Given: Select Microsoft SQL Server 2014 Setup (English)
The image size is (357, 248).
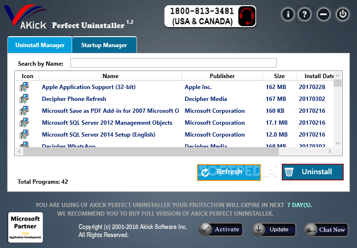Looking at the screenshot, I should [99, 134].
